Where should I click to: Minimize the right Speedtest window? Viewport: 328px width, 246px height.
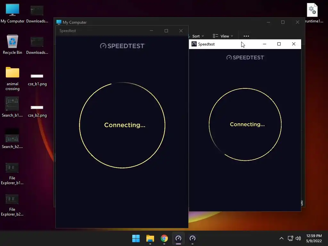pyautogui.click(x=264, y=44)
